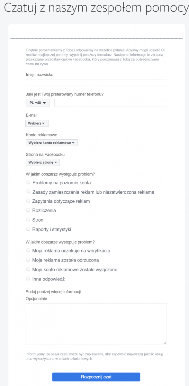Open the Wybierz konto reklamowe dropdown

(x=51, y=142)
